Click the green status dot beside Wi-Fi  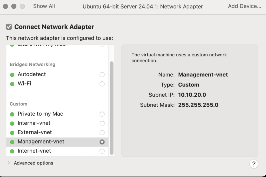(x=12, y=84)
